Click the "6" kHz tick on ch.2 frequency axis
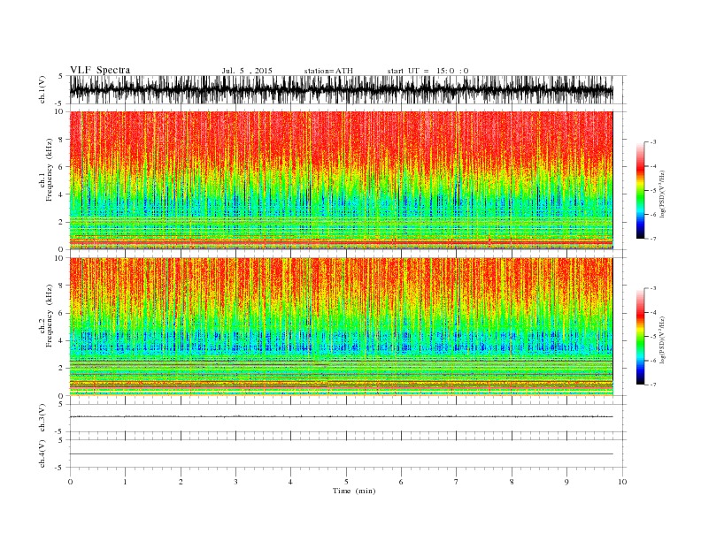Image resolution: width=701 pixels, height=541 pixels. tap(61, 313)
